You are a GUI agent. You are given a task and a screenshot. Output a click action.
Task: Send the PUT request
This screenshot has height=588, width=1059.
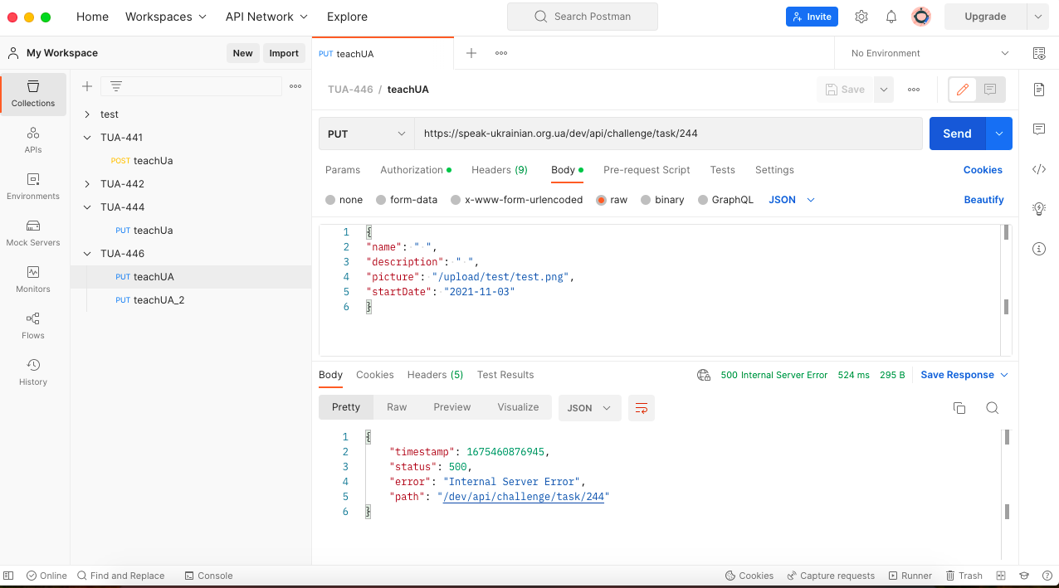[957, 134]
